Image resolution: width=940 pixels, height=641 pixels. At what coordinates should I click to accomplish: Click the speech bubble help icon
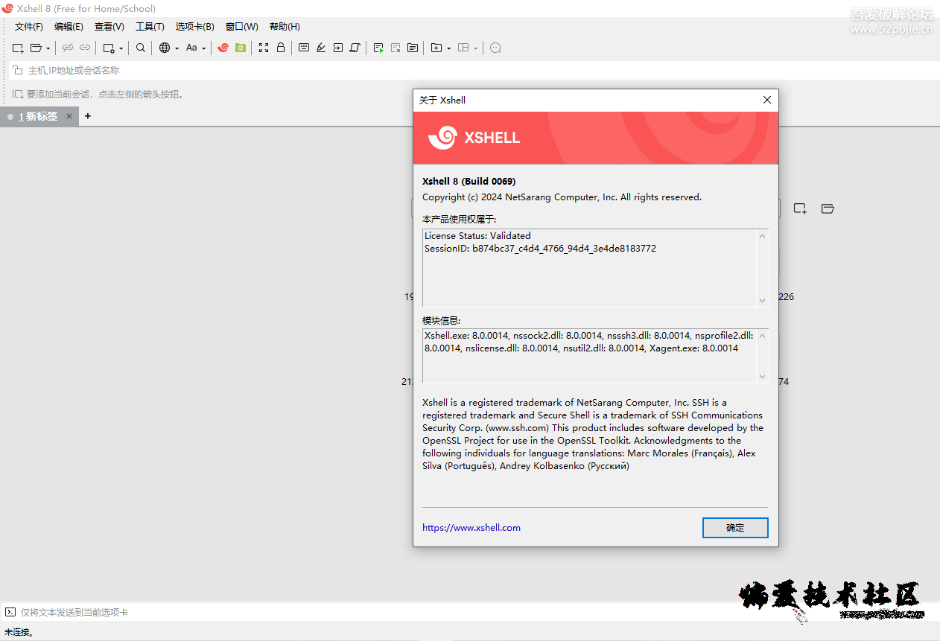495,48
